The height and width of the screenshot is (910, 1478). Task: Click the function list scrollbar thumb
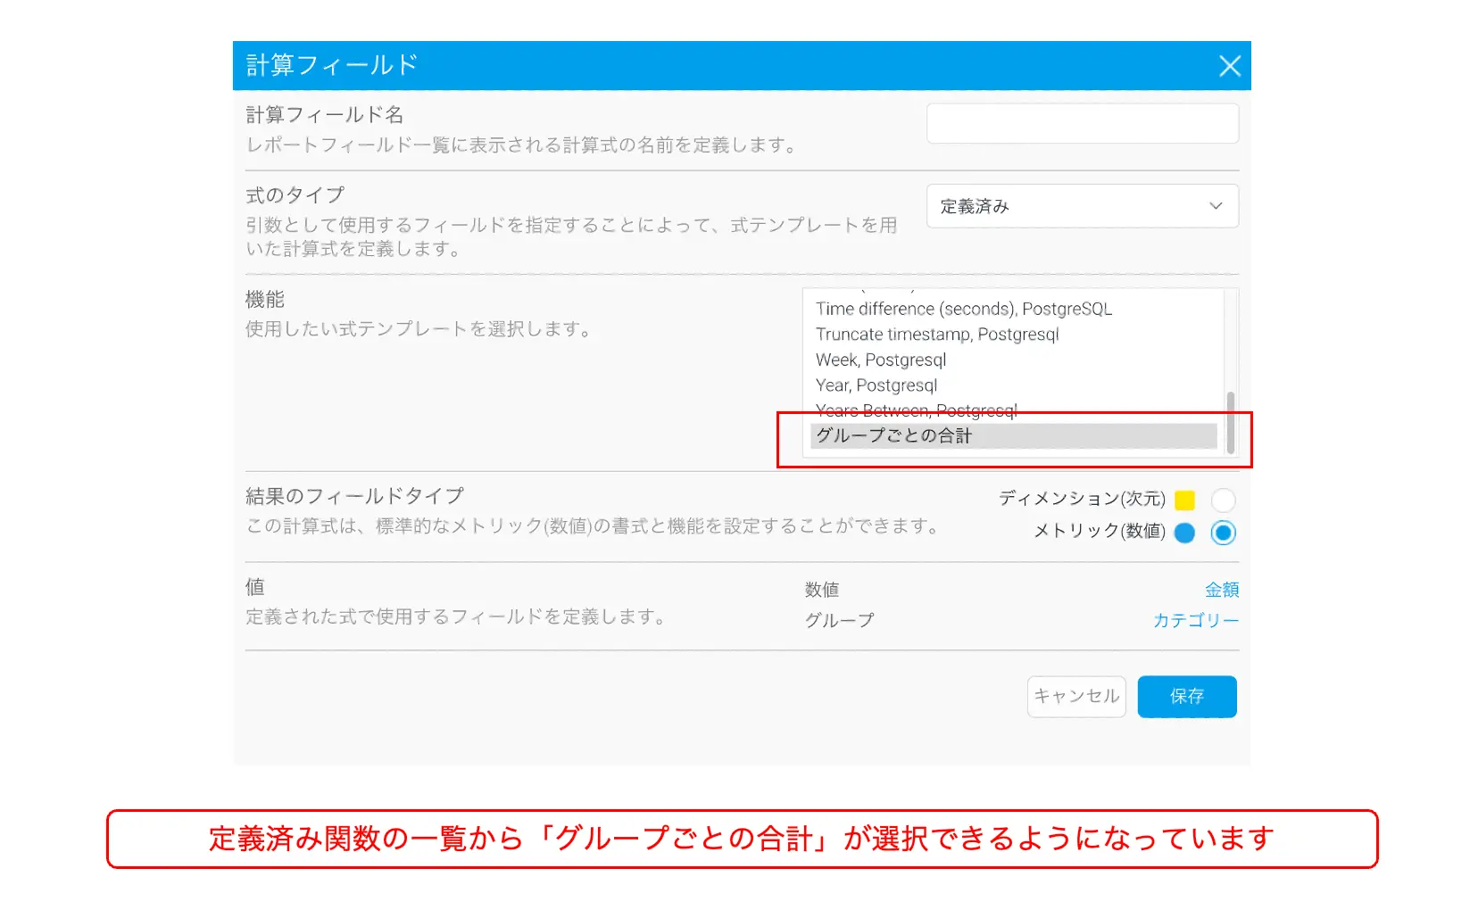point(1230,422)
